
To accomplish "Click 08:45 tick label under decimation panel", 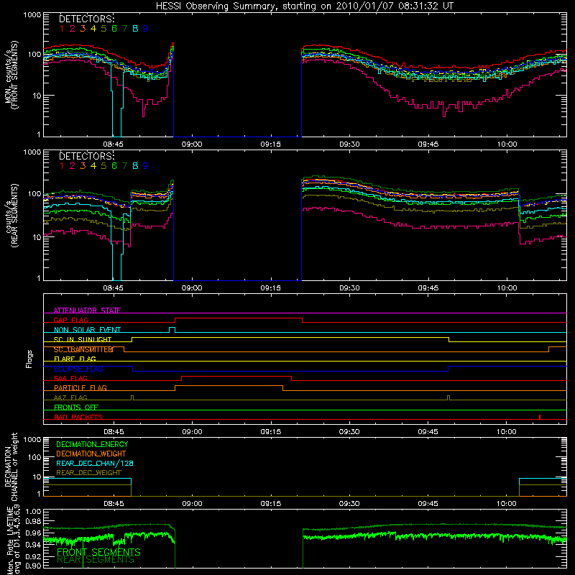I will coord(114,504).
